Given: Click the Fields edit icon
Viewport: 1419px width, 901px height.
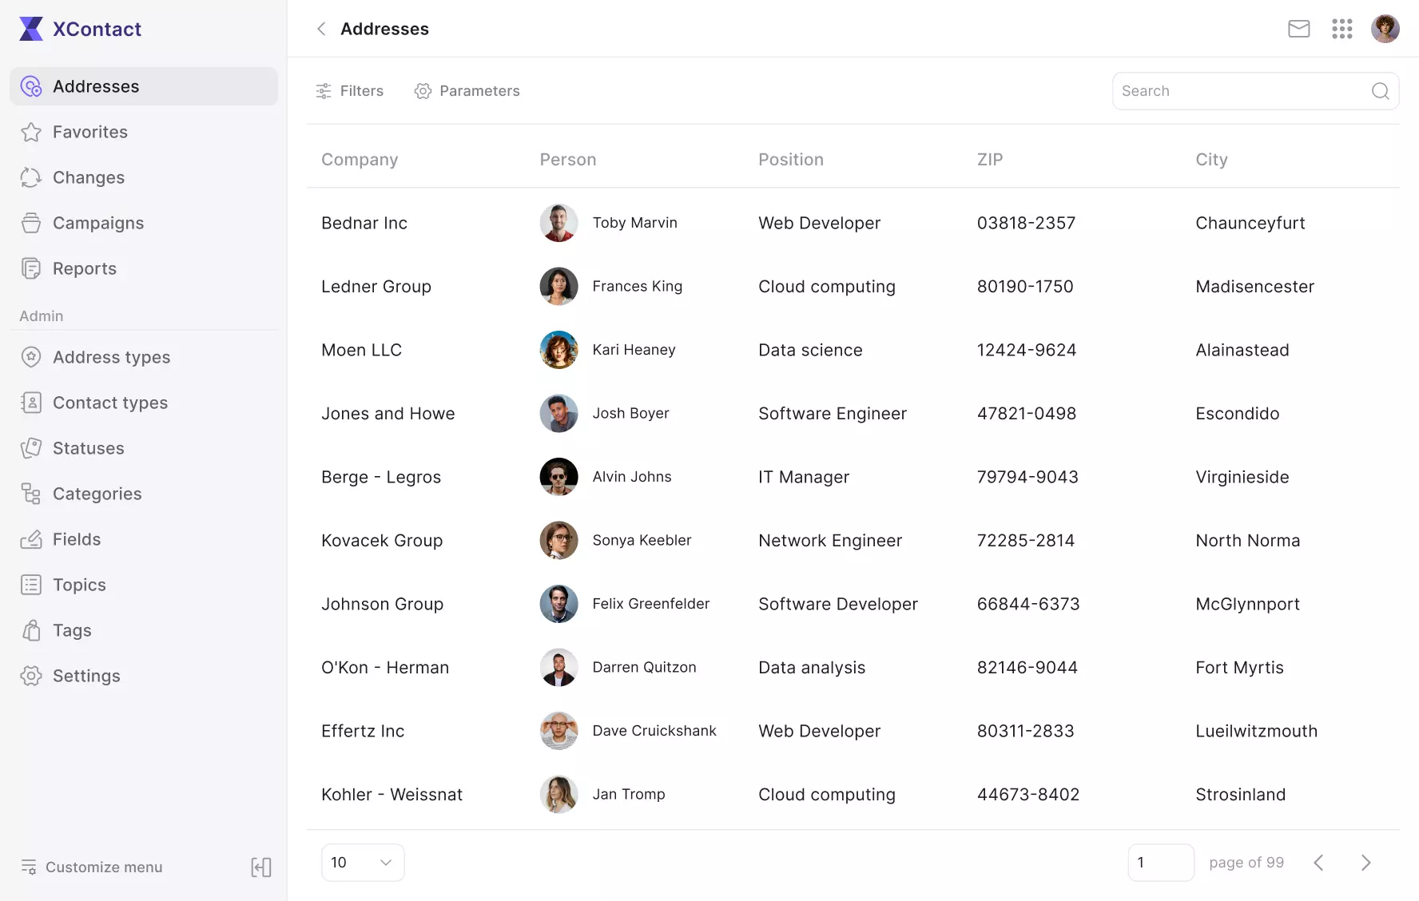Looking at the screenshot, I should [x=31, y=539].
